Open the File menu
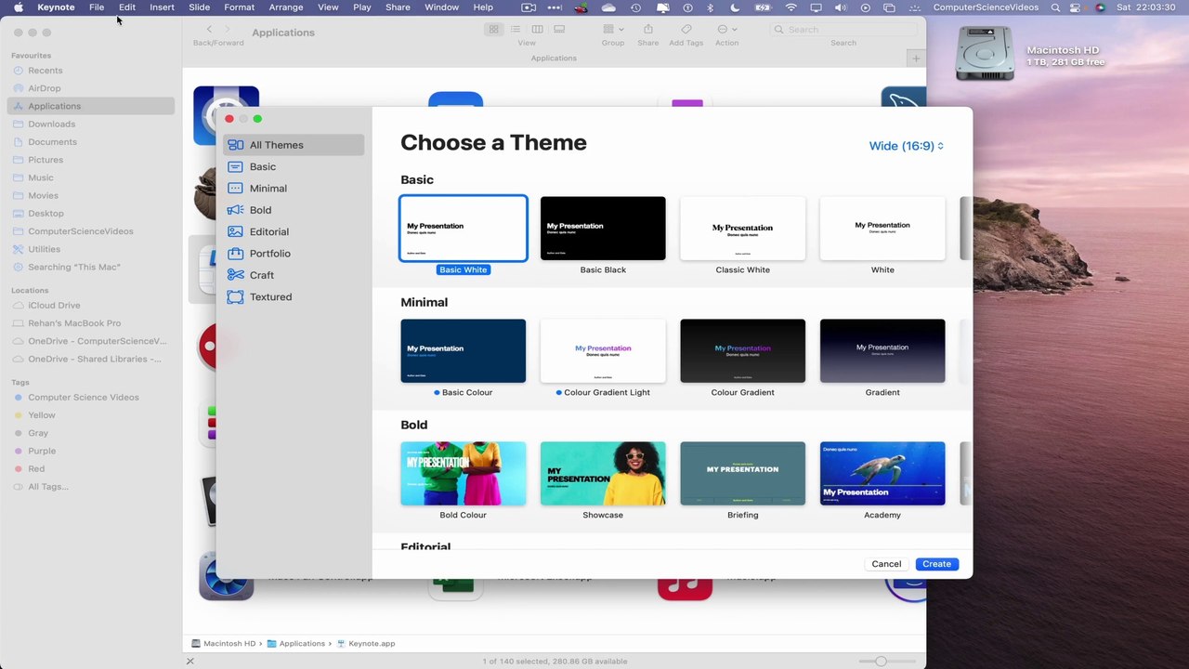The height and width of the screenshot is (669, 1189). (97, 7)
